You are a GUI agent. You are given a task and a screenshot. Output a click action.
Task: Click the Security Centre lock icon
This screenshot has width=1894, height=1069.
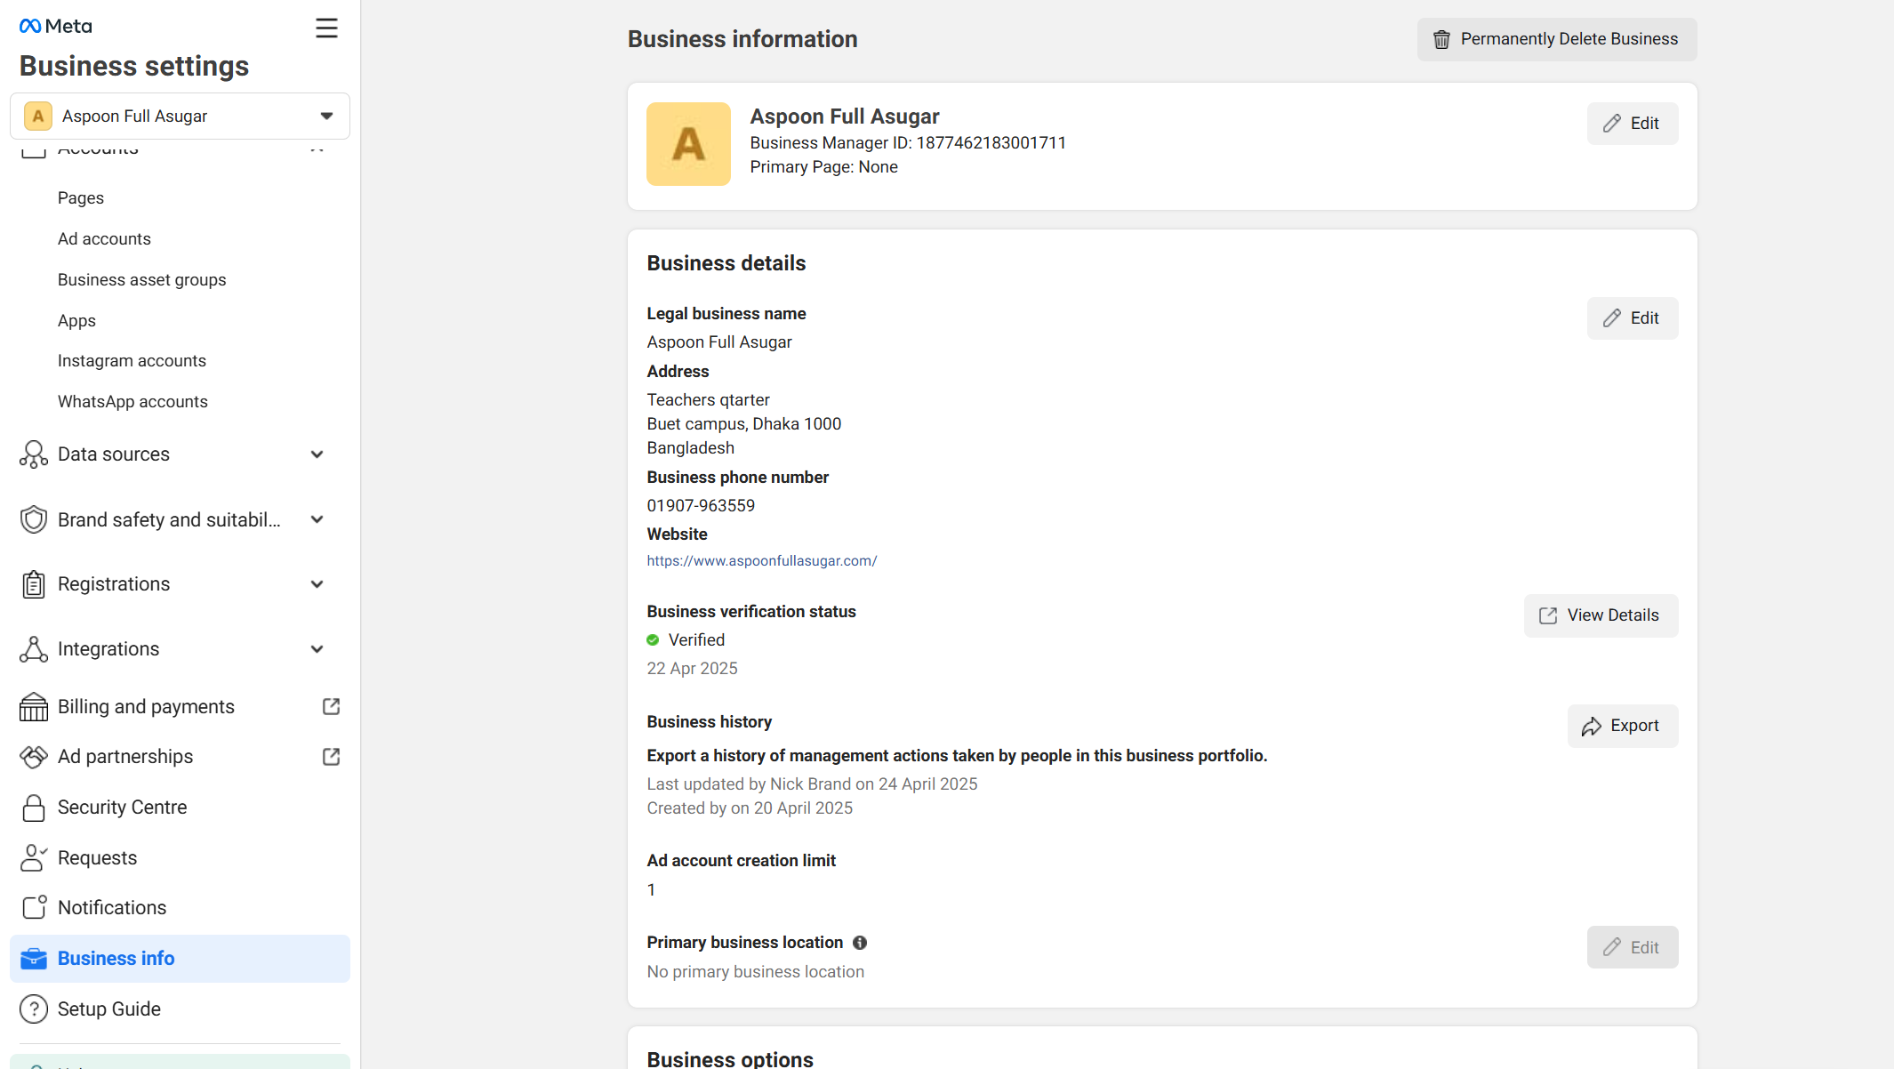34,808
